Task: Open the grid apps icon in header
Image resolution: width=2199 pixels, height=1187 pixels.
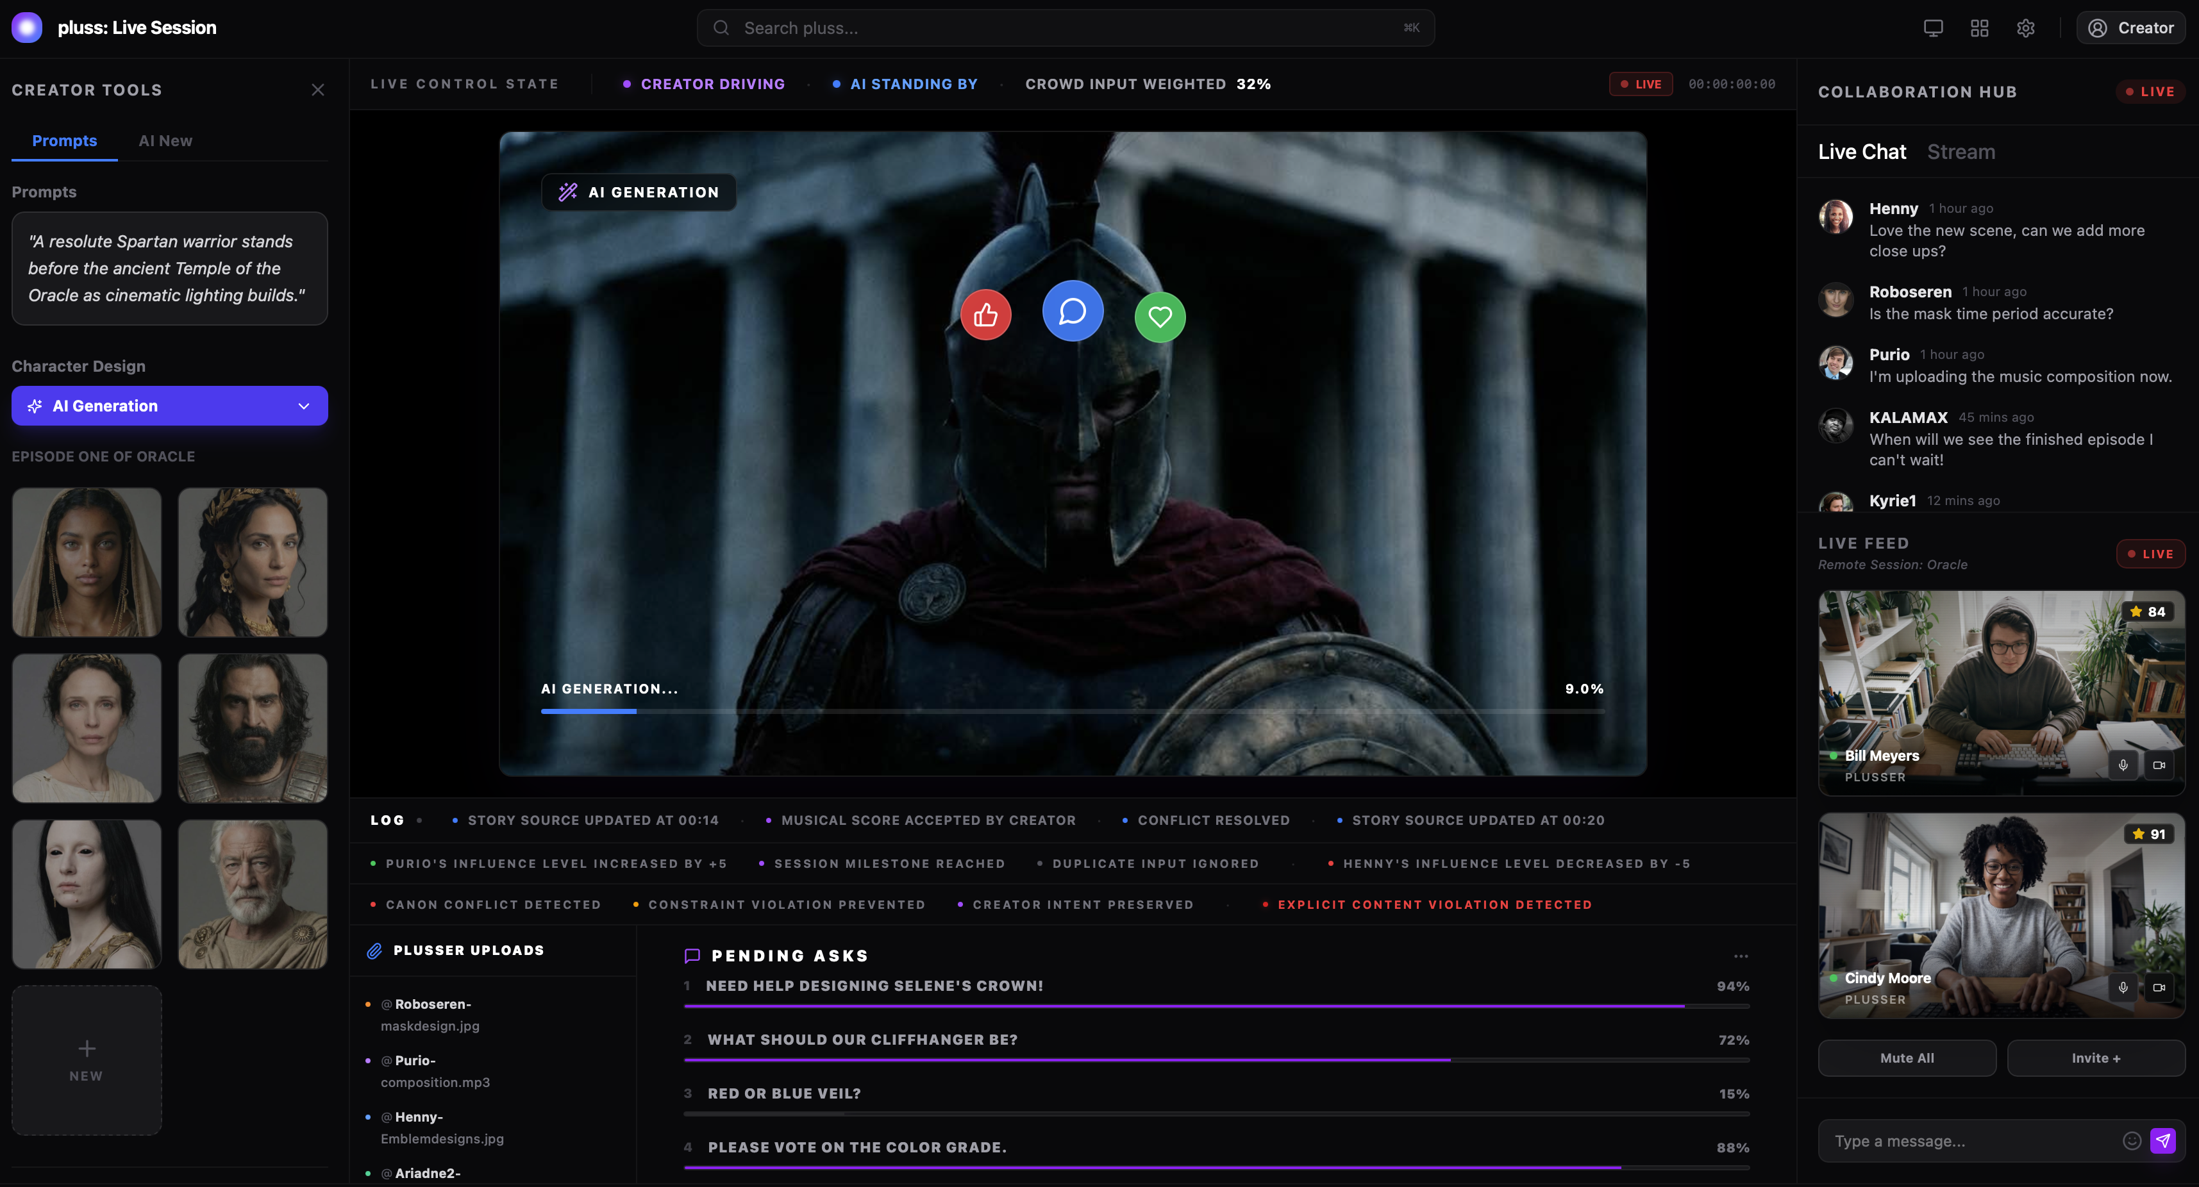Action: coord(1978,28)
